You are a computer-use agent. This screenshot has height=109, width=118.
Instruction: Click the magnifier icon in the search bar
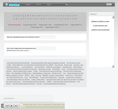point(66,4)
